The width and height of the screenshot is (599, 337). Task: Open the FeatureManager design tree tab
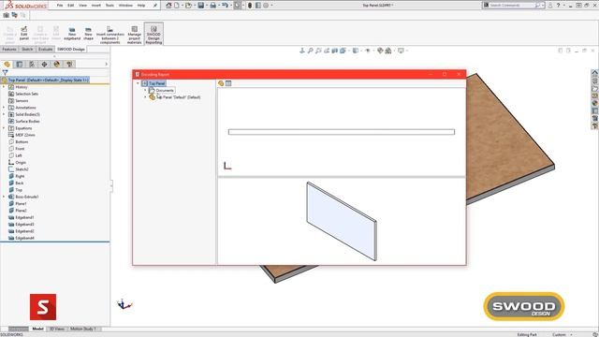(7, 65)
